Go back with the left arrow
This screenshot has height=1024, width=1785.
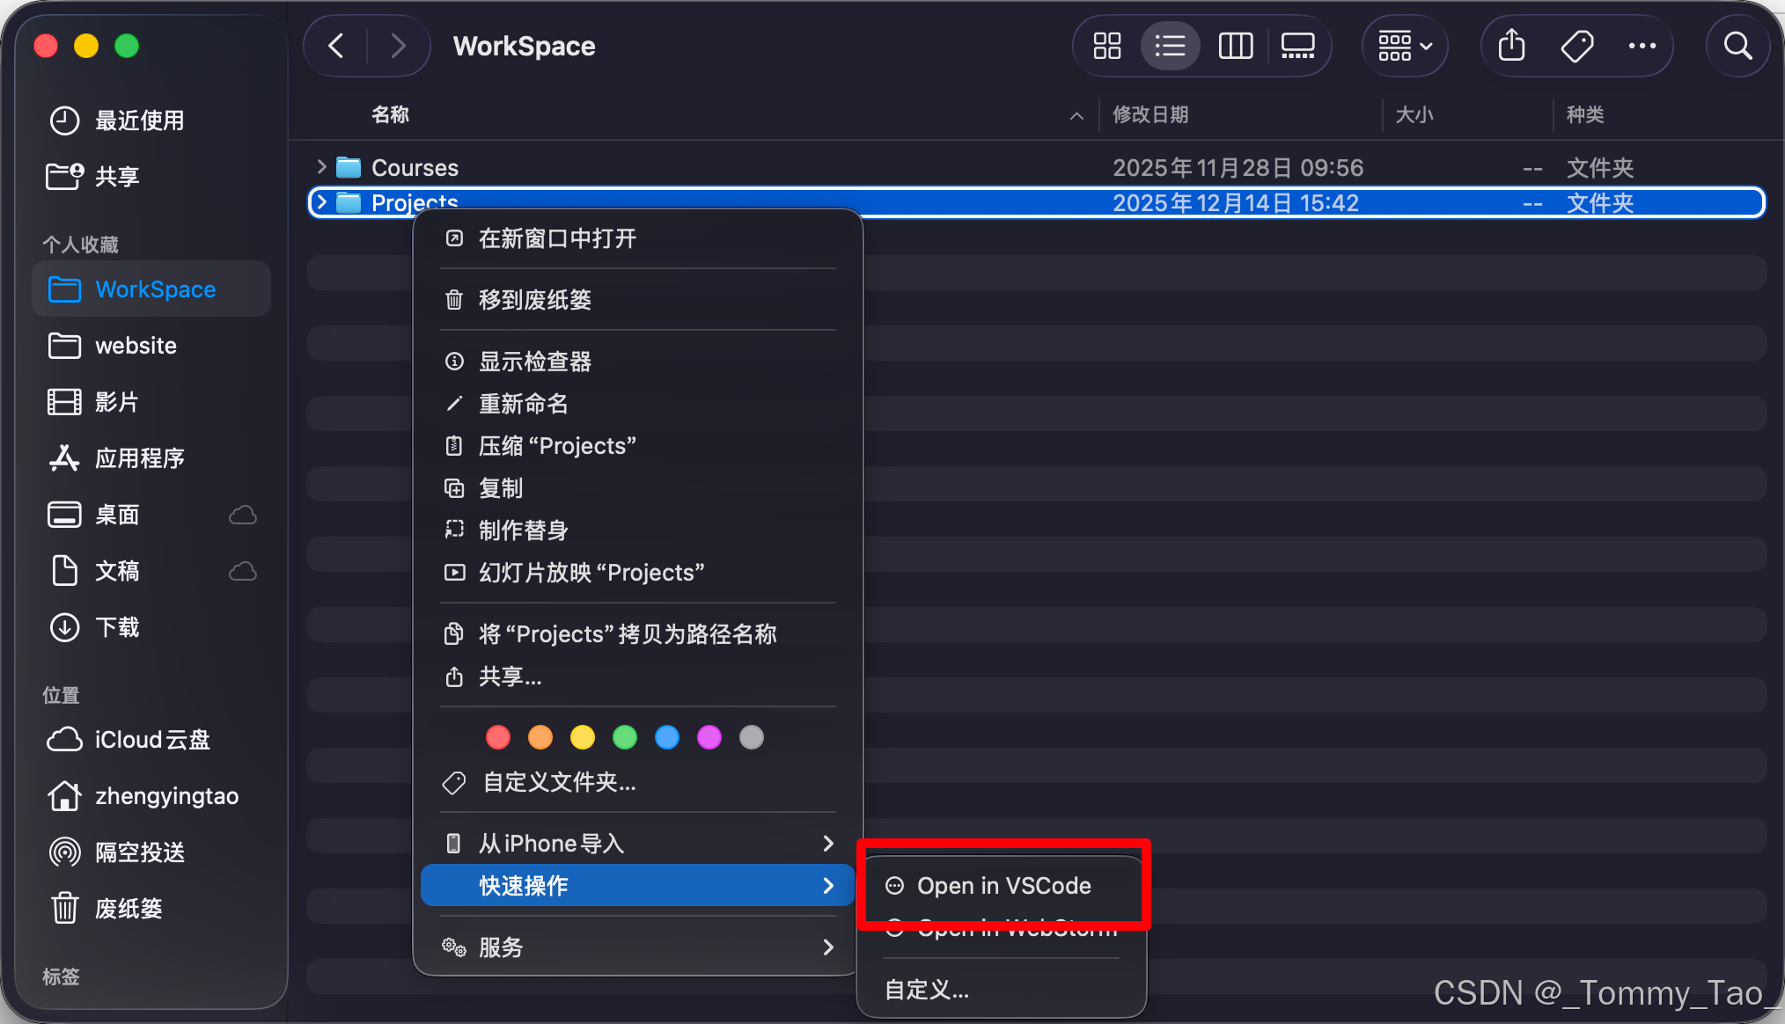point(336,46)
